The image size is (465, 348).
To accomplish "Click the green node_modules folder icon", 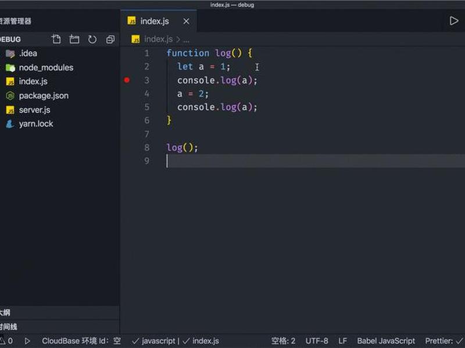I will point(10,68).
